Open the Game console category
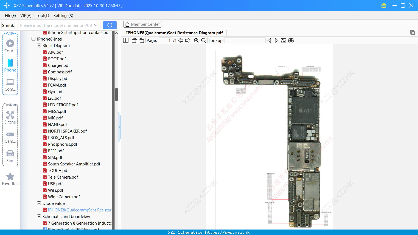 [10, 137]
